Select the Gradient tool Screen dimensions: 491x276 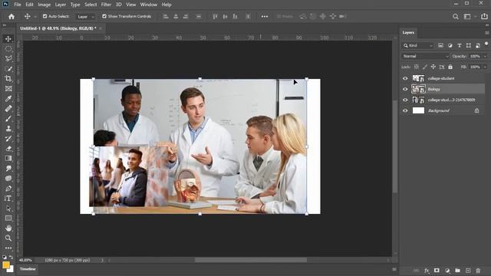[x=8, y=159]
